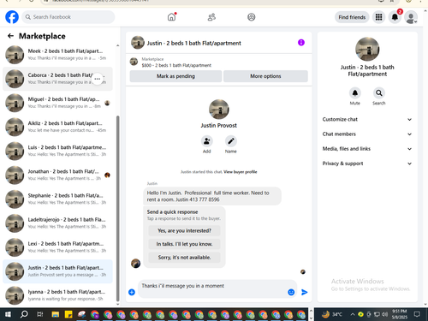
Task: Open the Stephanie conversation
Action: 57,199
